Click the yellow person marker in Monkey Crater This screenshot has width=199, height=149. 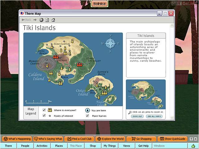pos(47,66)
